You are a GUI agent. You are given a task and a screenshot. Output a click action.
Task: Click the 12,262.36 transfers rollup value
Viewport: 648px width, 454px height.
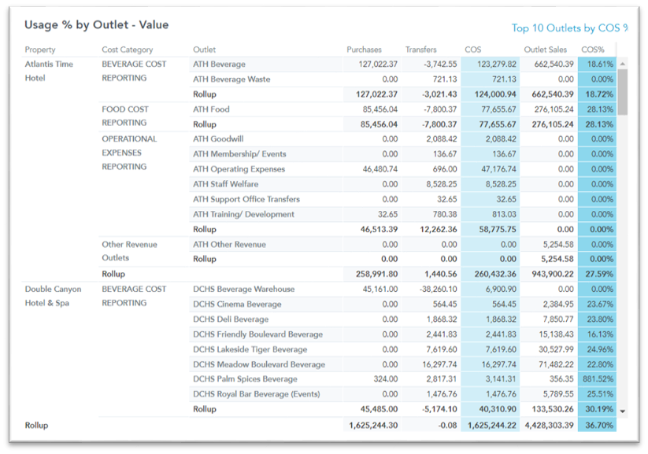[x=438, y=229]
